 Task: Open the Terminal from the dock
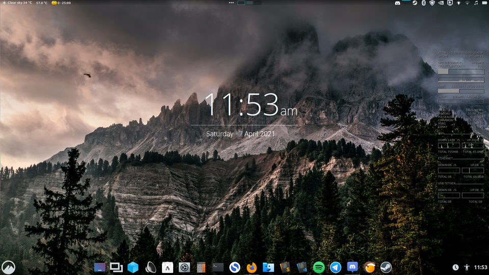pyautogui.click(x=218, y=267)
